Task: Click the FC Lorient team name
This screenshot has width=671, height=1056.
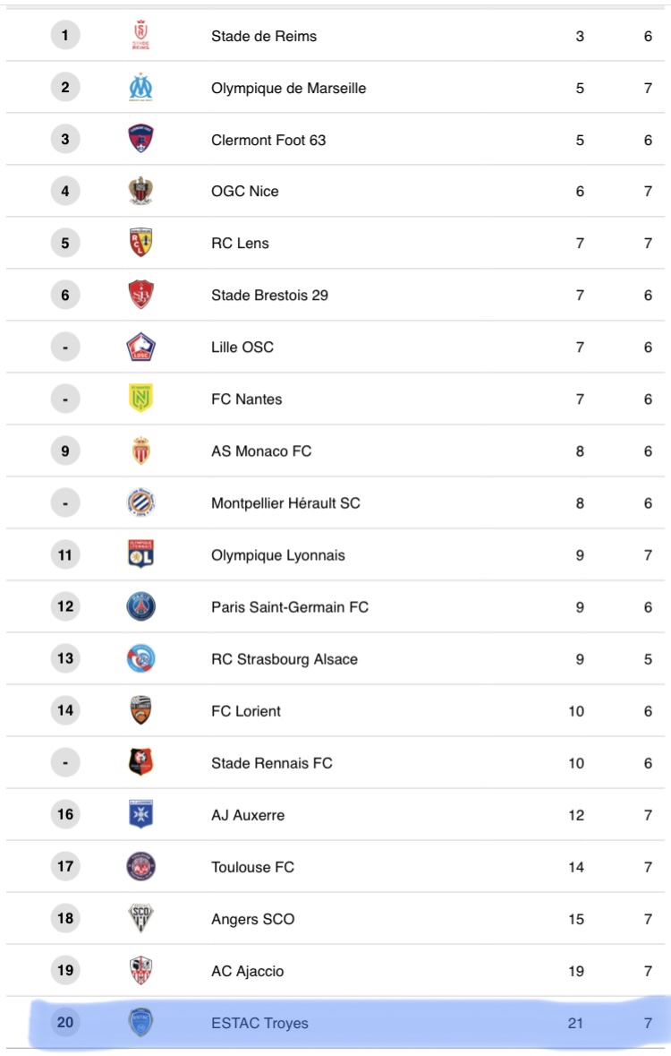Action: (x=246, y=711)
